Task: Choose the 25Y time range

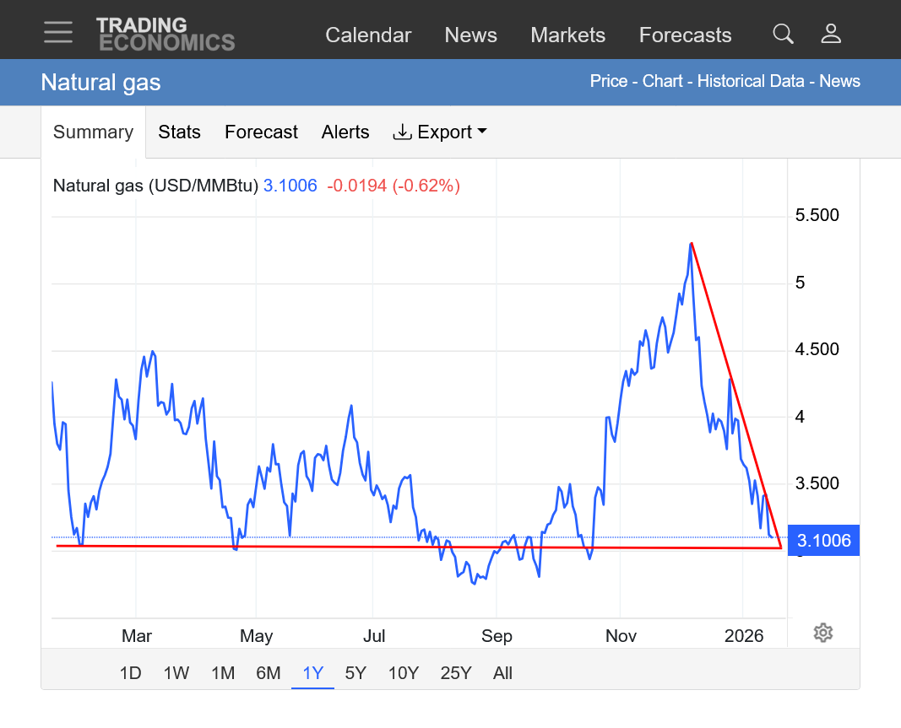Action: click(x=455, y=673)
